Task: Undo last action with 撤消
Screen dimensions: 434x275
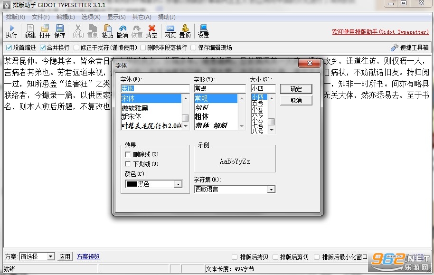Action: (122, 31)
